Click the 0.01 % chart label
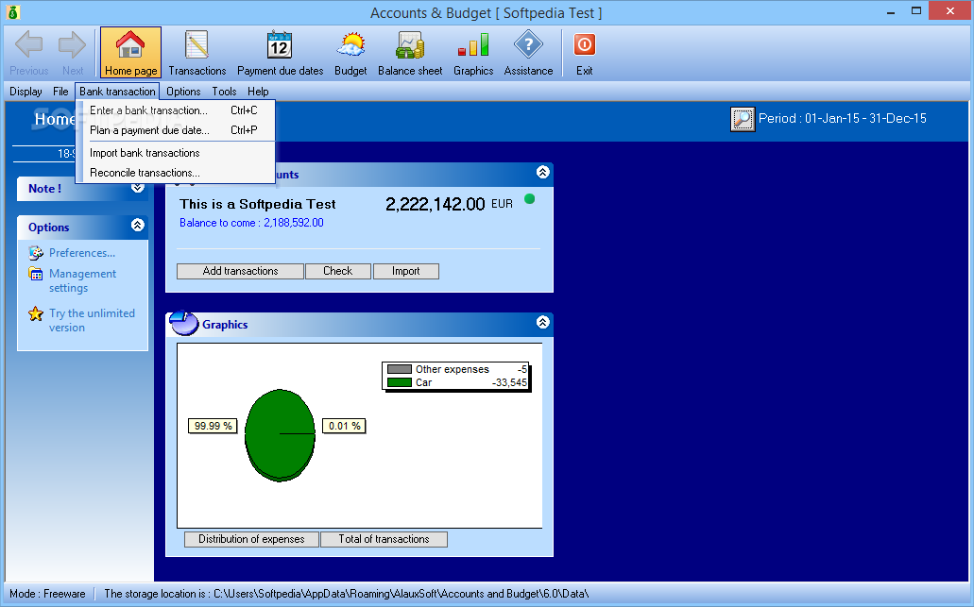 [344, 426]
